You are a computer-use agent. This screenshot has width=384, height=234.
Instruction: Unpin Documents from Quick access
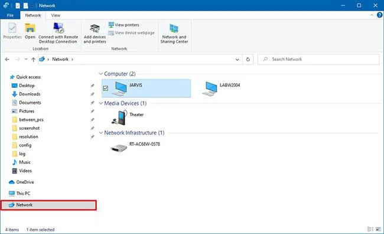[92, 103]
